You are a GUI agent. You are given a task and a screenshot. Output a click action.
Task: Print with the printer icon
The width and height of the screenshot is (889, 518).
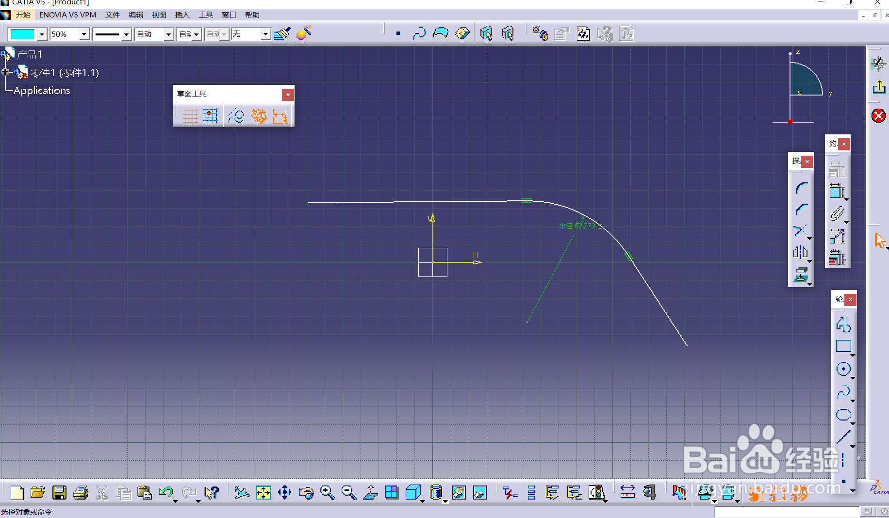81,493
